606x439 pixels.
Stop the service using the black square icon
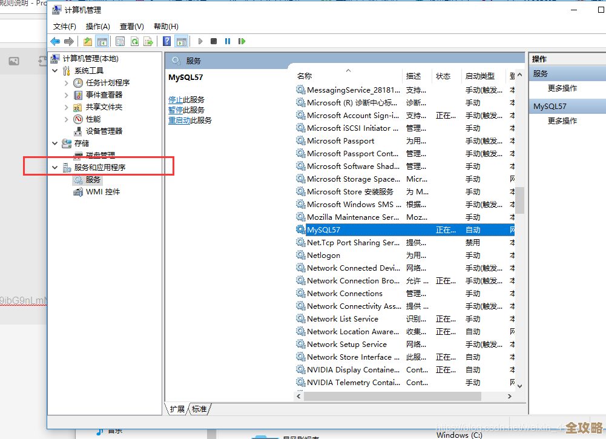pos(213,41)
